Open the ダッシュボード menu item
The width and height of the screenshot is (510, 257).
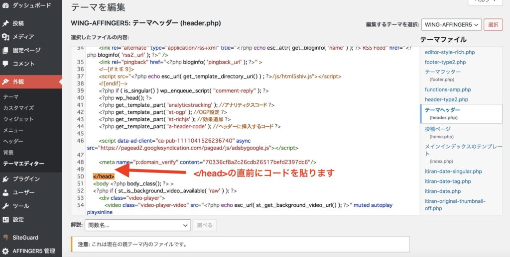point(31,5)
